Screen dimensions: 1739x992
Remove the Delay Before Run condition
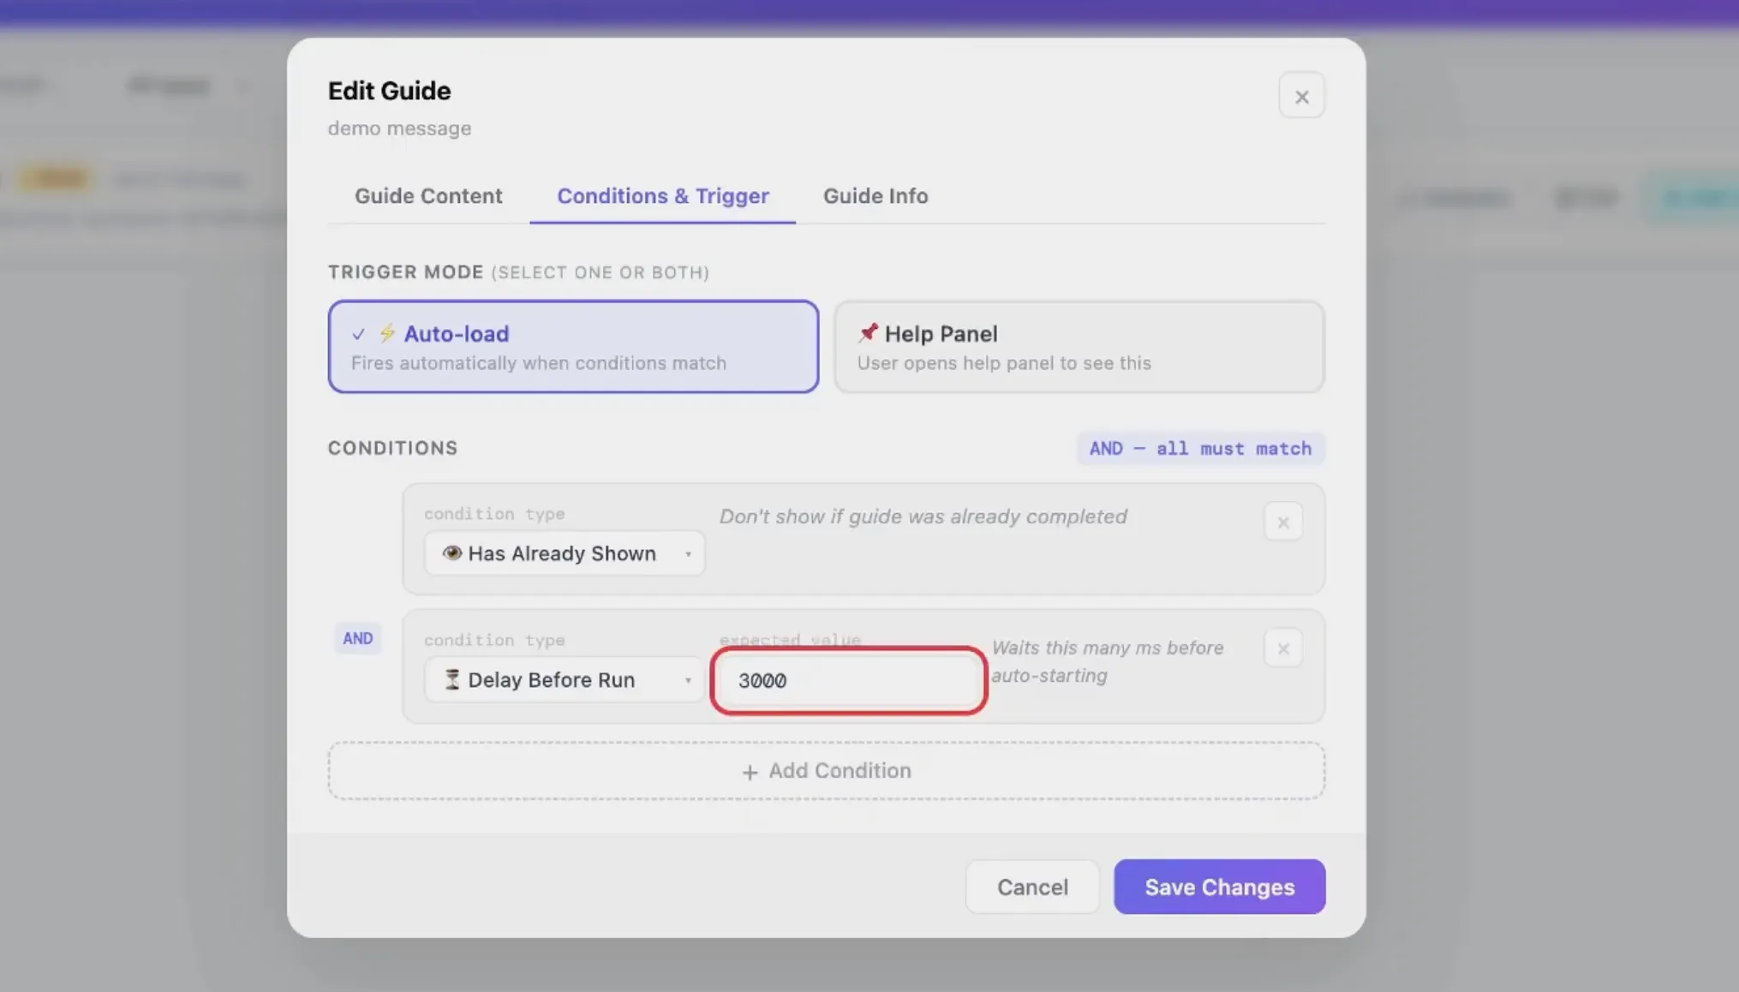coord(1282,648)
